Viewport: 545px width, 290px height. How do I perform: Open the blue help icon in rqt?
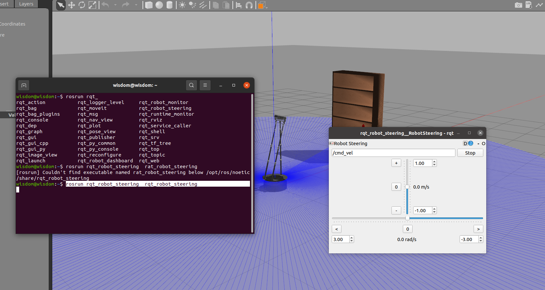coord(471,144)
